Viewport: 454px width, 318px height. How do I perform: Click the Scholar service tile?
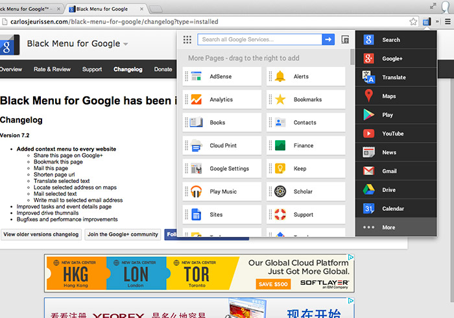[305, 191]
